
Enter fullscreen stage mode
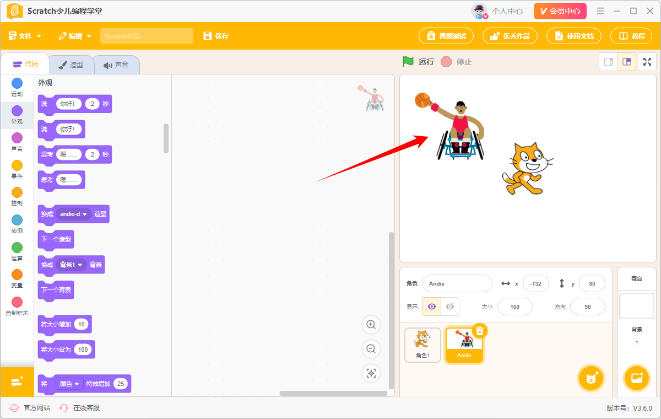[647, 62]
